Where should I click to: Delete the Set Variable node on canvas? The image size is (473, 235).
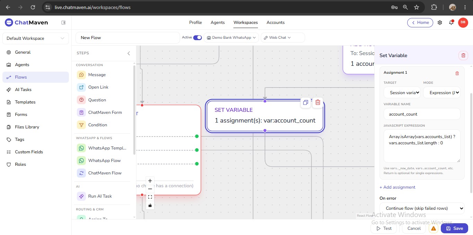click(x=318, y=102)
